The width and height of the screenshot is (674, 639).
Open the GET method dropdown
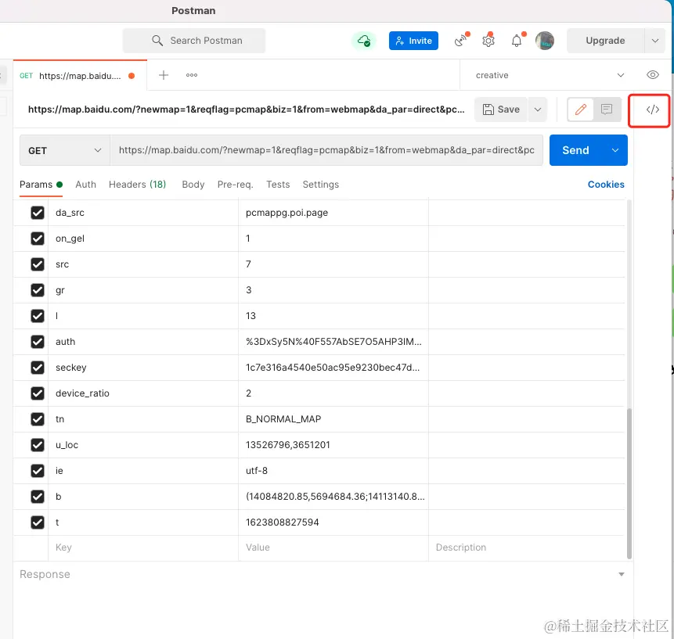[65, 150]
